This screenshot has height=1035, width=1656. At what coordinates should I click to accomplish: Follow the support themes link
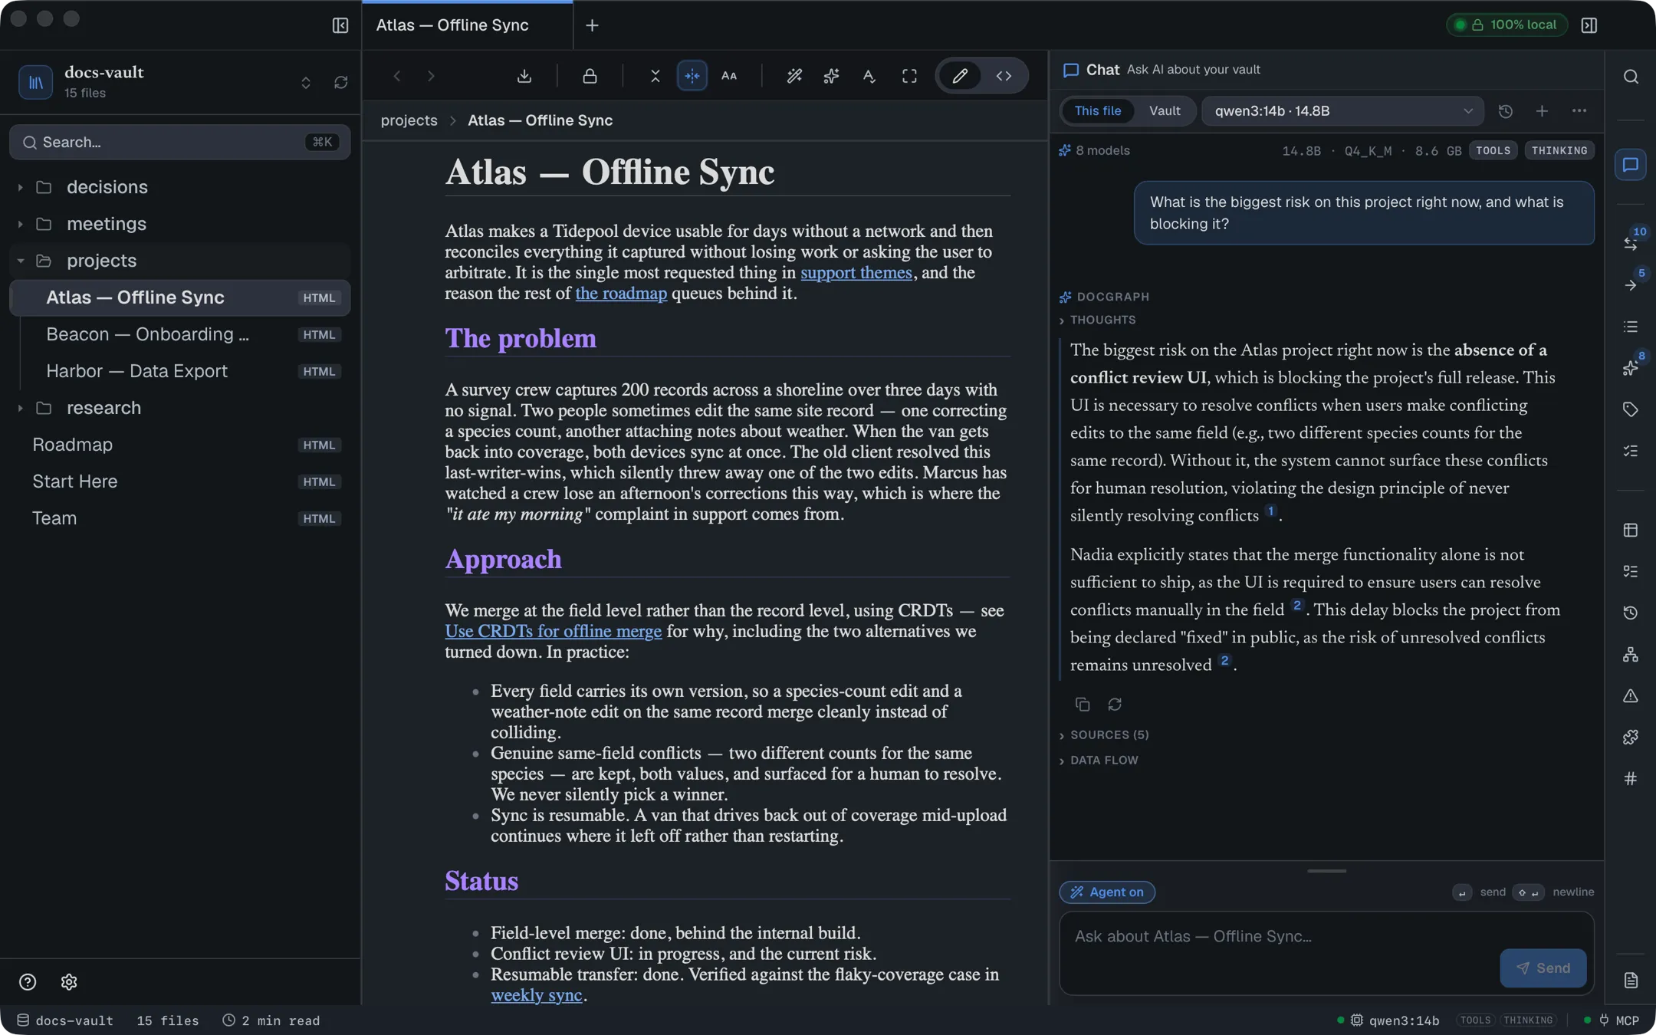coord(856,272)
